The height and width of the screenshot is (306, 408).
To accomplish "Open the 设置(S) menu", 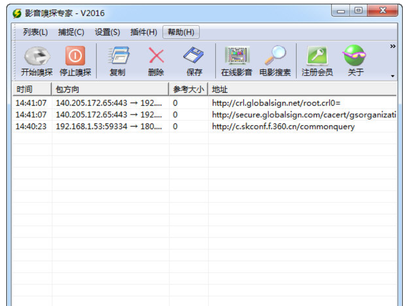I will pos(107,32).
